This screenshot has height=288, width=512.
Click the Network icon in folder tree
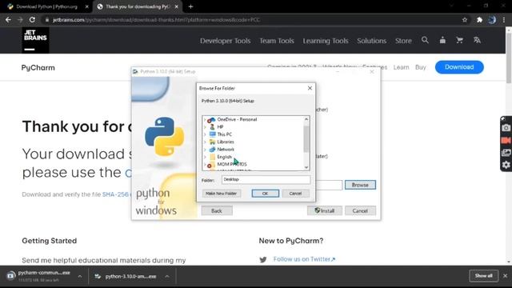point(212,150)
